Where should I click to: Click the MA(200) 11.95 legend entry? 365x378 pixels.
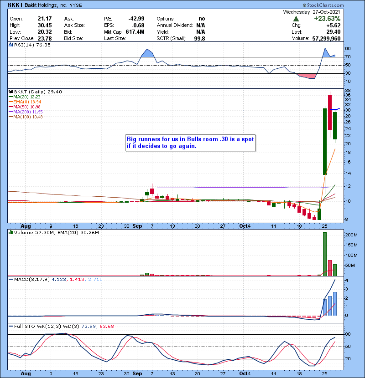[x=26, y=112]
